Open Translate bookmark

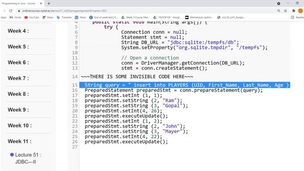pos(64,18)
